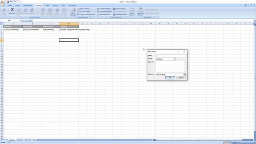This screenshot has height=144, width=256.
Task: Click the Name input field in New Name
Action: coord(171,56)
